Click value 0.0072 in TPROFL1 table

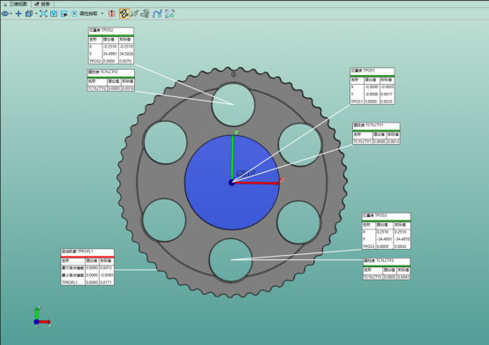[106, 268]
